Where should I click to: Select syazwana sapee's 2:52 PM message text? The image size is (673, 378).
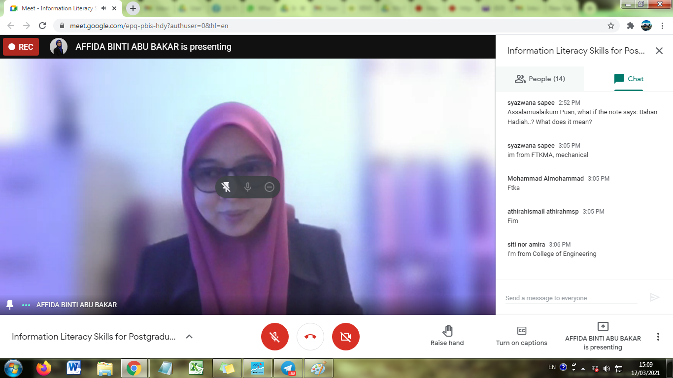tap(582, 117)
